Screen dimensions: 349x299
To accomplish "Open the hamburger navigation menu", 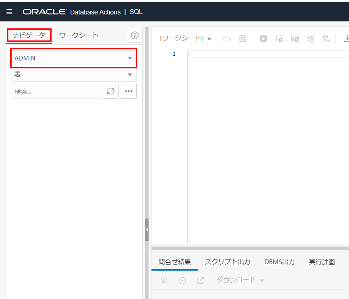I will coord(9,12).
